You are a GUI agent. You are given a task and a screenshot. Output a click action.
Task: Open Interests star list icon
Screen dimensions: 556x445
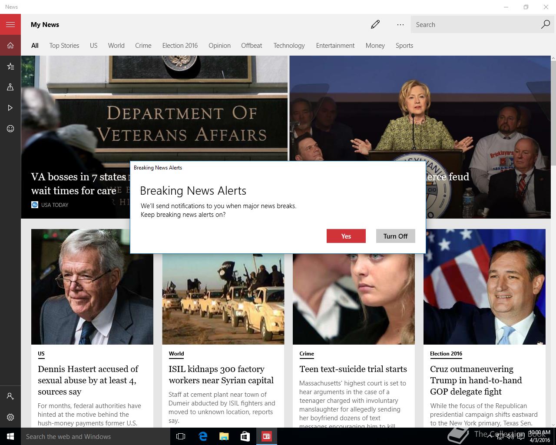coord(10,66)
